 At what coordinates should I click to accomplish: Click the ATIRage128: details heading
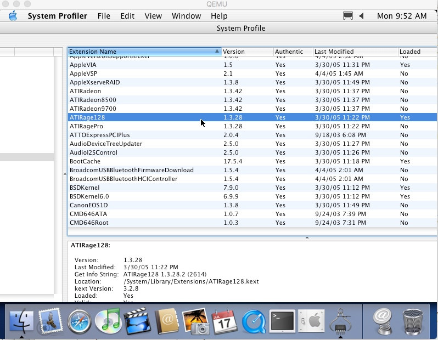[x=90, y=245]
